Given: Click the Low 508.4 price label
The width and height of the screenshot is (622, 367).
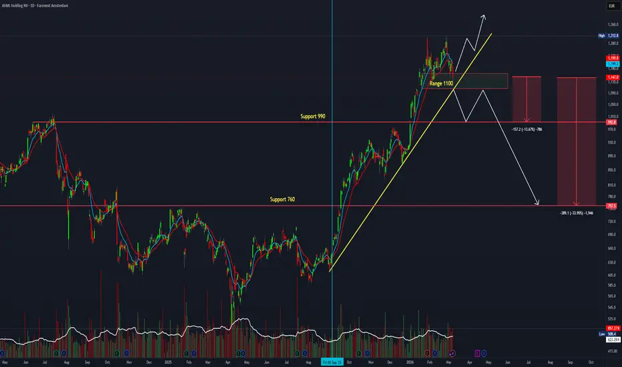Looking at the screenshot, I should click(608, 334).
